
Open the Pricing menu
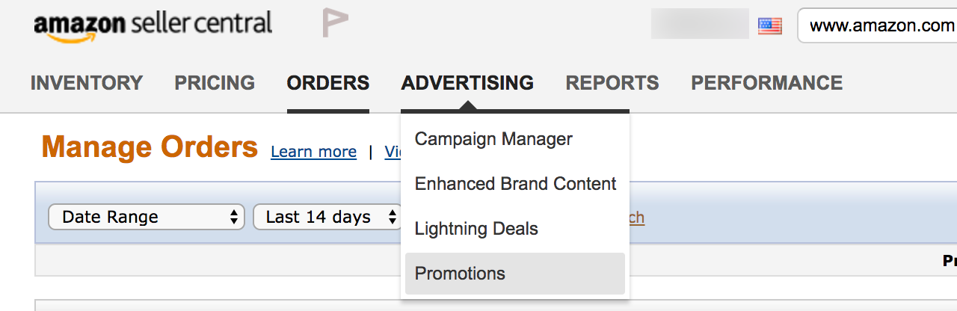[215, 82]
